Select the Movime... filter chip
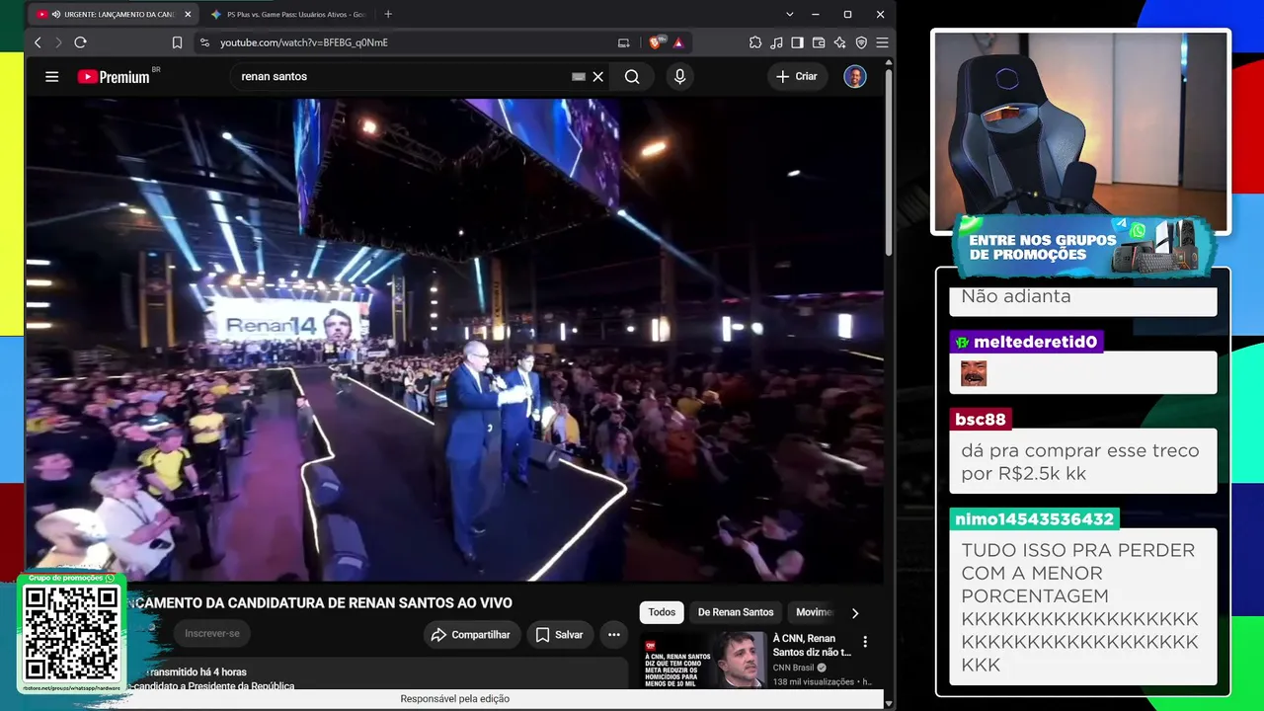The width and height of the screenshot is (1264, 711). coord(815,612)
